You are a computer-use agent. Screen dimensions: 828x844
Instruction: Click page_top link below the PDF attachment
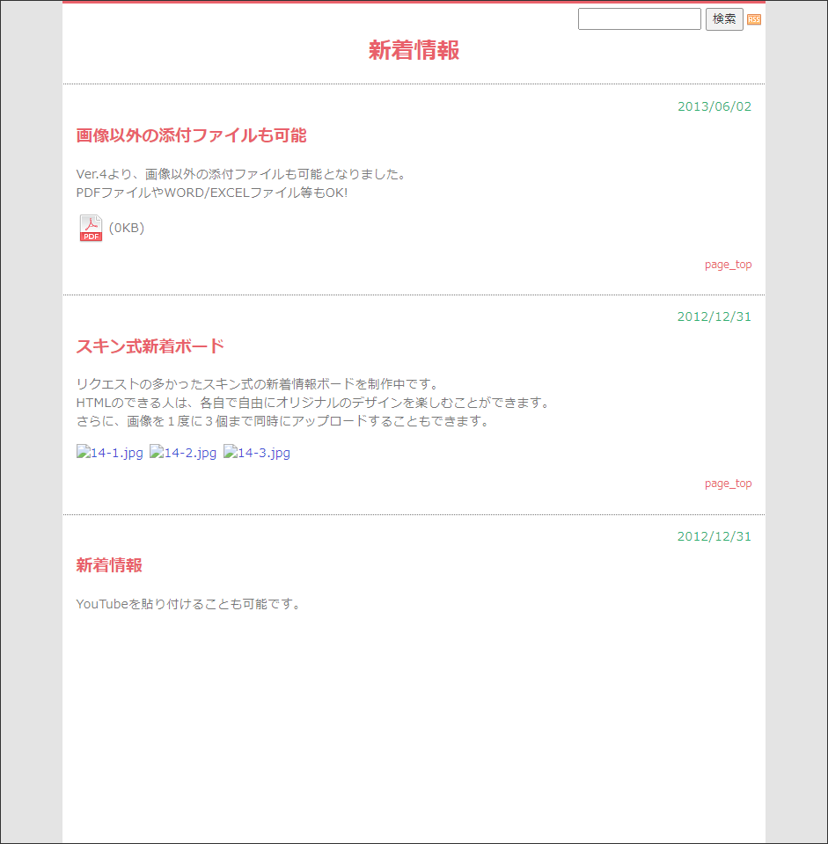[x=728, y=265]
